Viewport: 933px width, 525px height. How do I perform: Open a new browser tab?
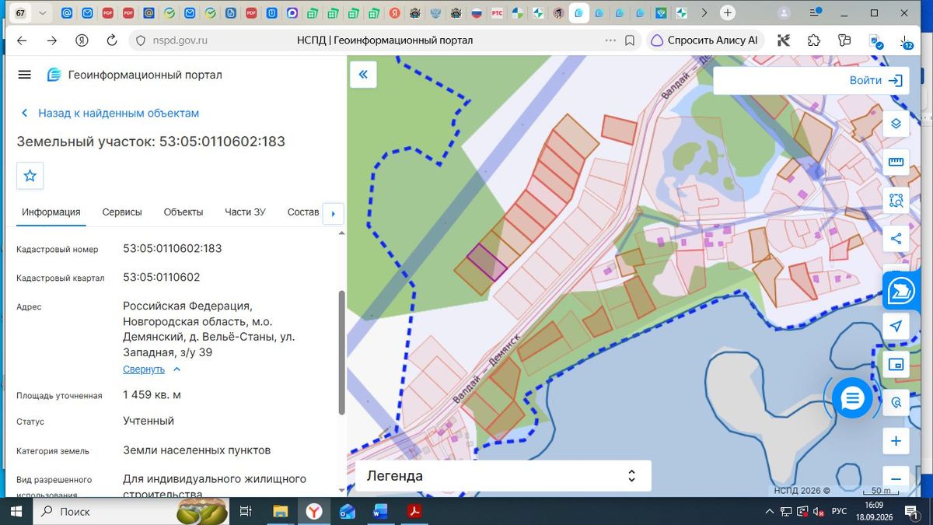[x=728, y=13]
